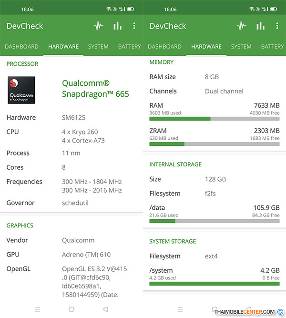Tap the /system storage usage bar

(214, 284)
